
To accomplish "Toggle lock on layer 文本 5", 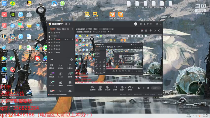I will [52, 33].
